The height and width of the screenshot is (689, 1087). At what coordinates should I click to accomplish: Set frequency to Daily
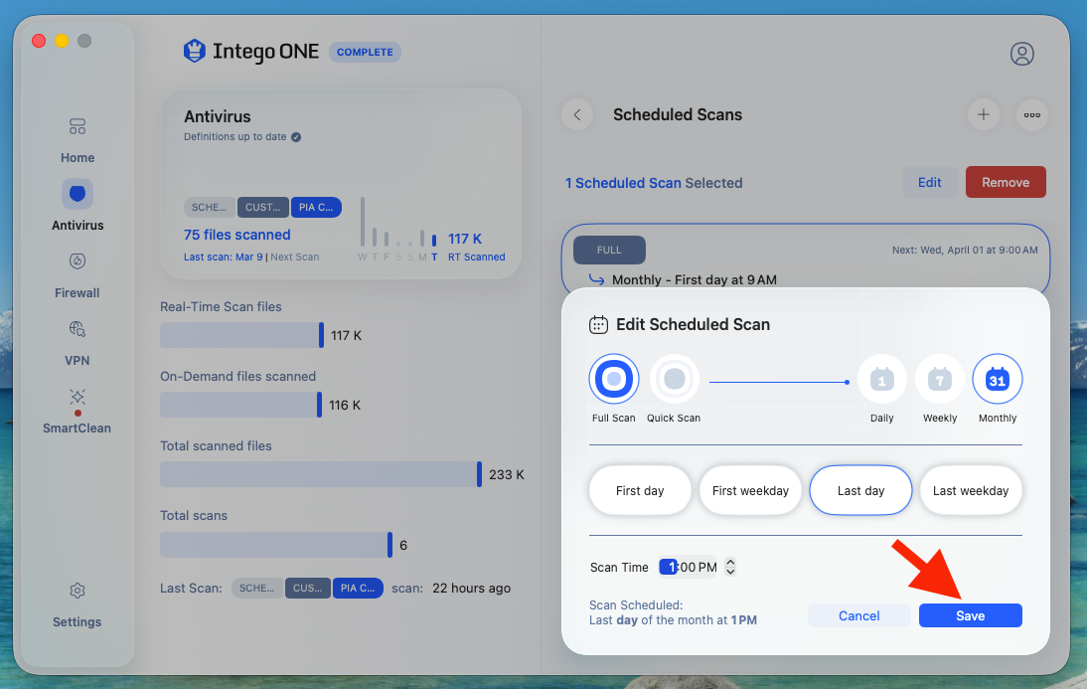(x=881, y=380)
